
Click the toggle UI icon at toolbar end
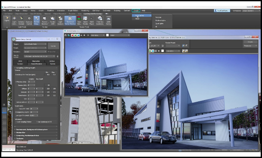[x=187, y=51]
